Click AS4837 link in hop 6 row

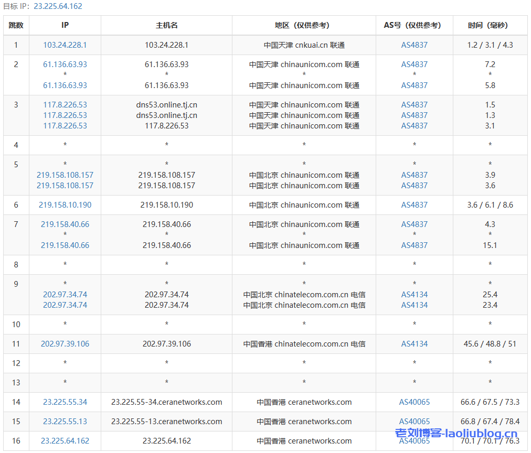(x=414, y=205)
